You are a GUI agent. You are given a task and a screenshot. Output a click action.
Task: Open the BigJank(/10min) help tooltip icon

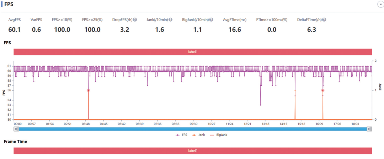point(211,20)
